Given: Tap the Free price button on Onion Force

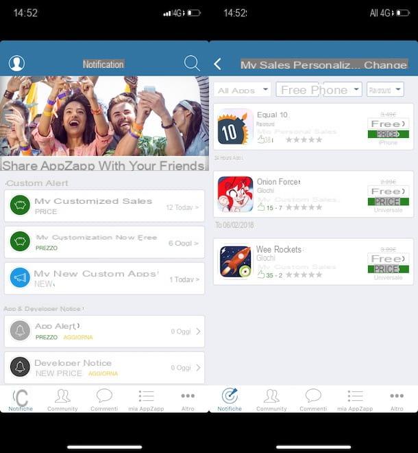Looking at the screenshot, I should [x=389, y=191].
